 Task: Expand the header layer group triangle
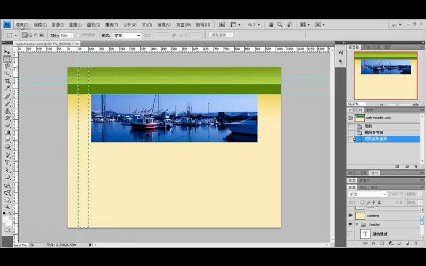357,224
